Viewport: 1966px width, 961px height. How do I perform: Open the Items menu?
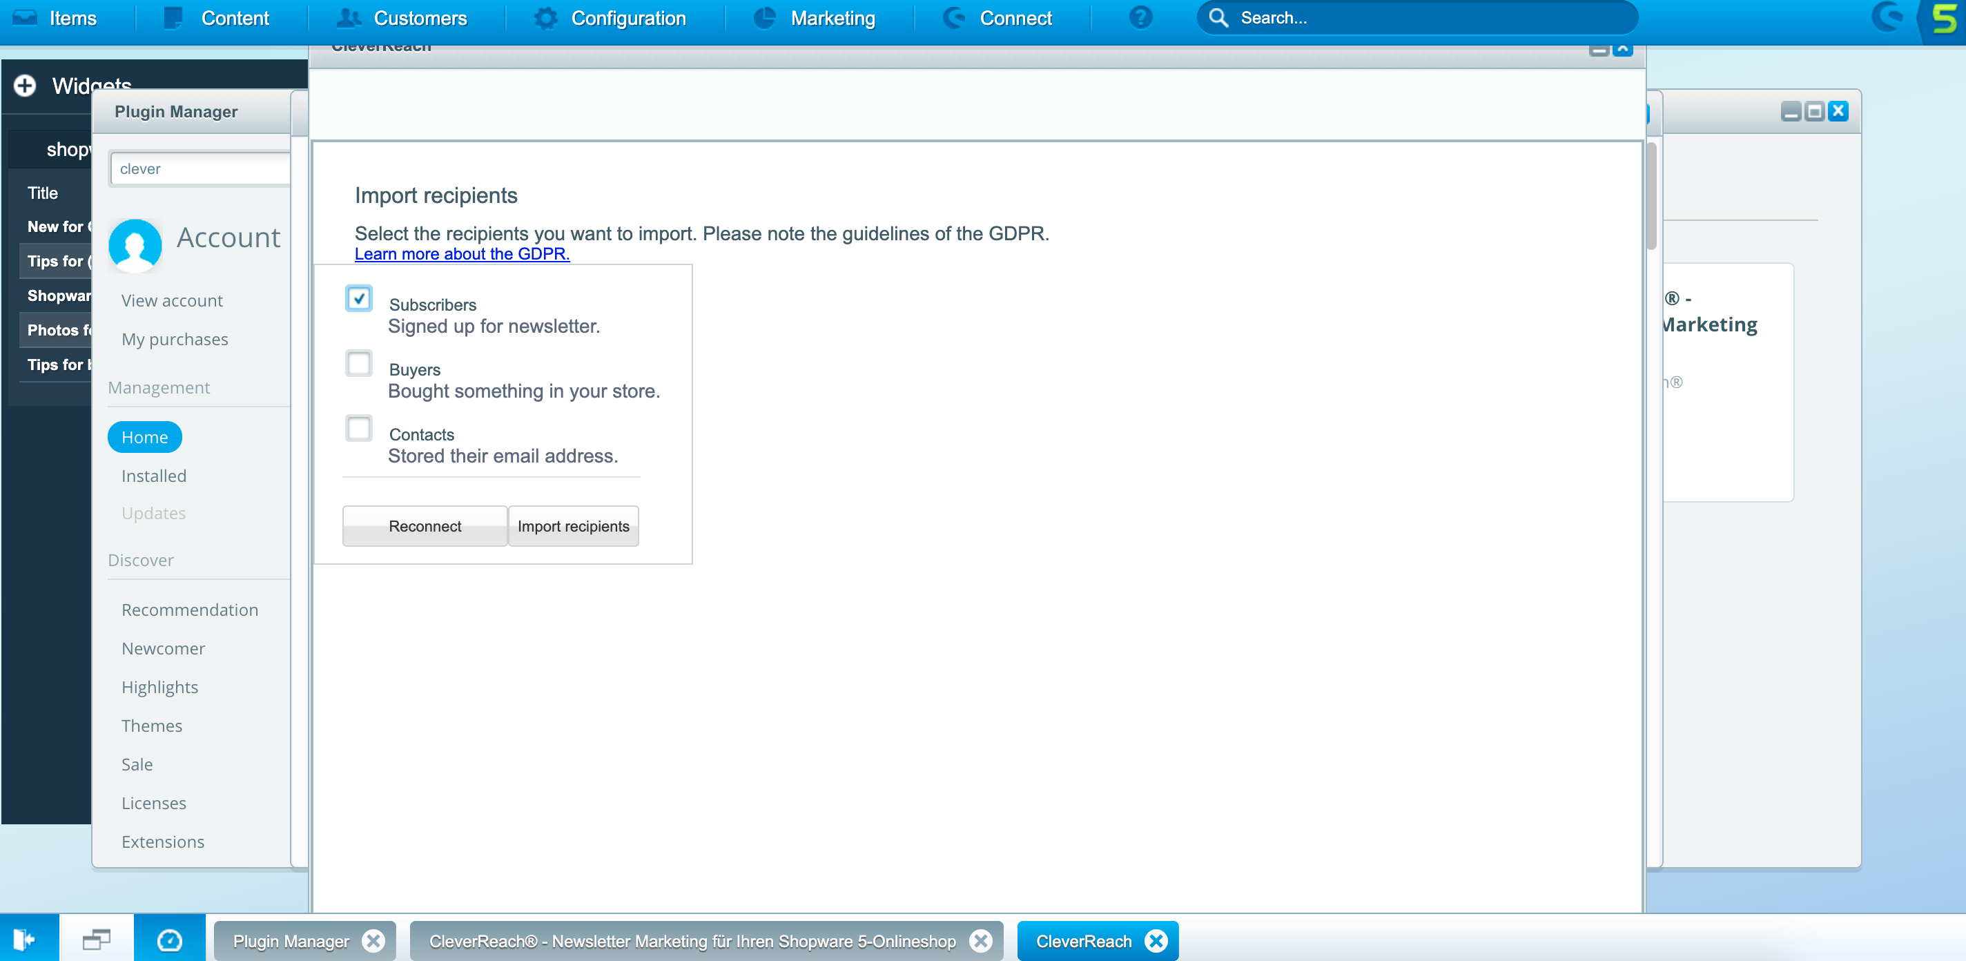tap(55, 19)
